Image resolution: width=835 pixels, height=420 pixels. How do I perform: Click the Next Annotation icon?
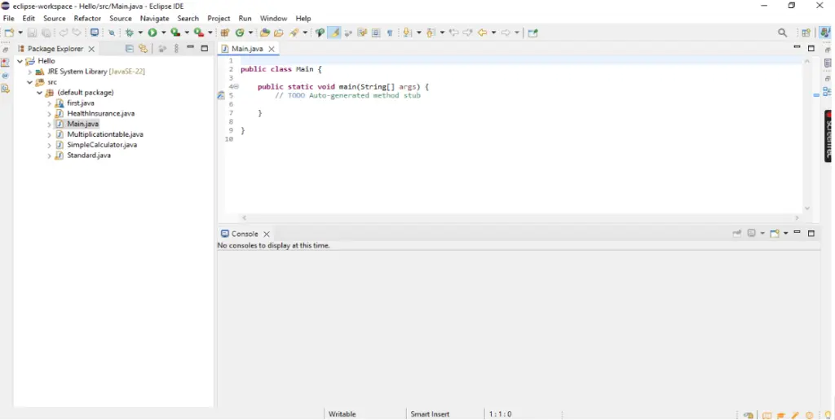pyautogui.click(x=408, y=33)
